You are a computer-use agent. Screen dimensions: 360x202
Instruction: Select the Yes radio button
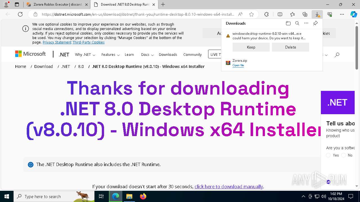coord(328,155)
